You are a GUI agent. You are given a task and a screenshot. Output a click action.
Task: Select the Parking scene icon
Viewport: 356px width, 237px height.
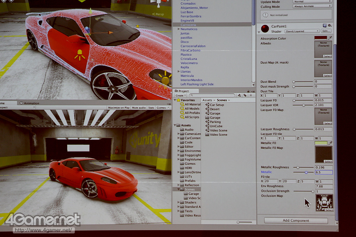point(207,122)
